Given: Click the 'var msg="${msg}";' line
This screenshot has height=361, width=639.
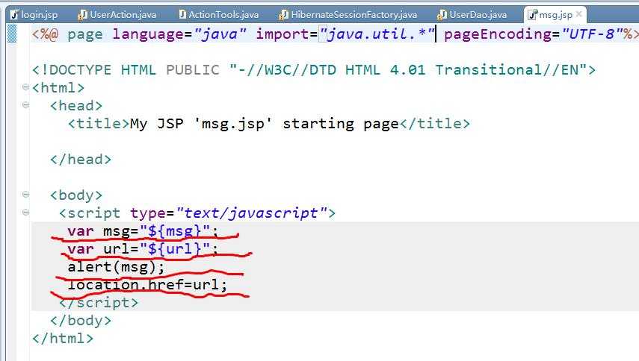Looking at the screenshot, I should click(x=143, y=231).
